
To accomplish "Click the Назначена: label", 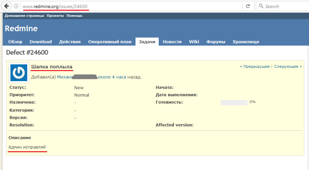I will pyautogui.click(x=23, y=102).
